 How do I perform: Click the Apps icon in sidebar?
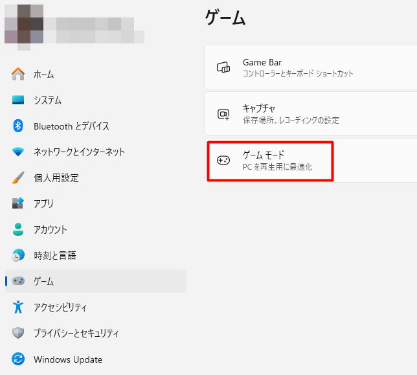[x=18, y=203]
